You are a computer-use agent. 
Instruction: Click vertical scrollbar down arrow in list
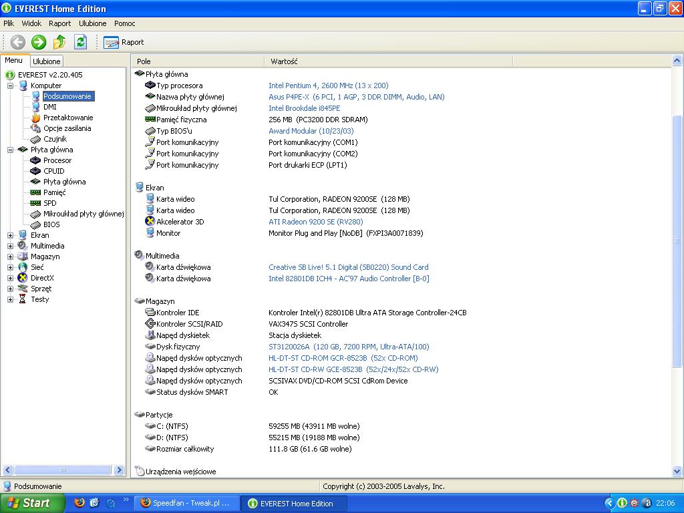pyautogui.click(x=677, y=471)
